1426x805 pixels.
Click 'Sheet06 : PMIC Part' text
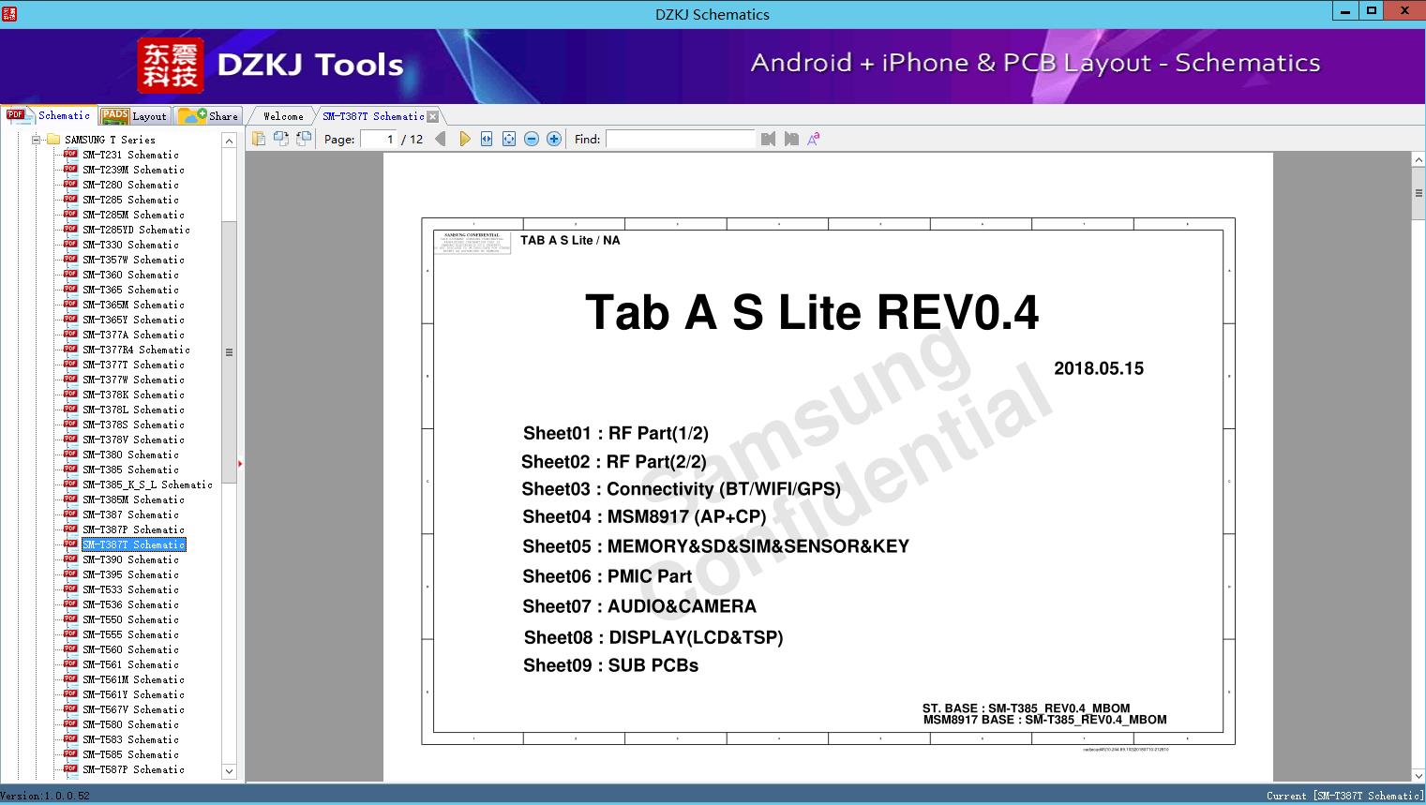(x=607, y=576)
